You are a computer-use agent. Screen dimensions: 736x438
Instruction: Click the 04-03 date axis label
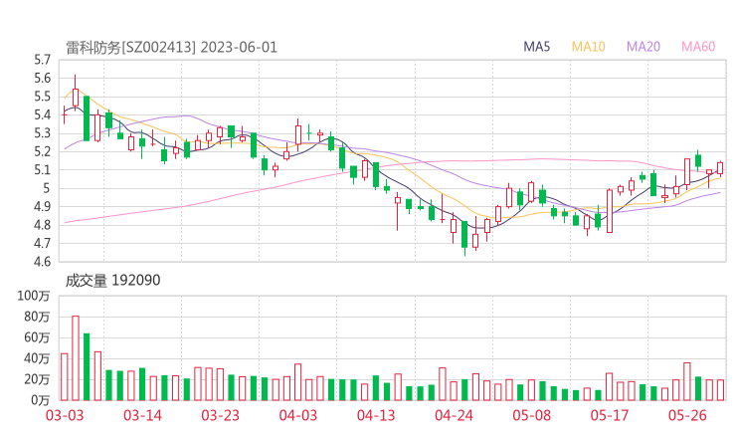pos(298,415)
